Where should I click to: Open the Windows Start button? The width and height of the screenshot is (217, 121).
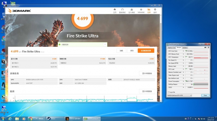click(3, 119)
